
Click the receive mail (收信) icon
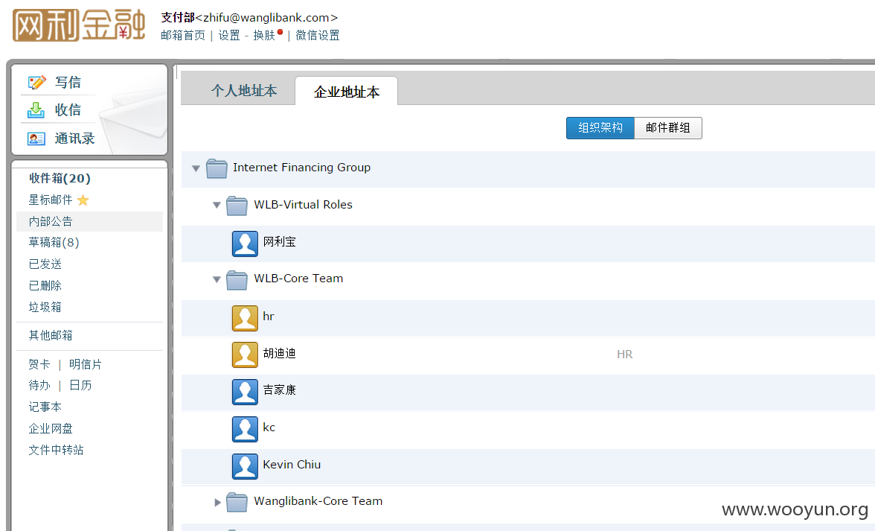click(x=36, y=110)
